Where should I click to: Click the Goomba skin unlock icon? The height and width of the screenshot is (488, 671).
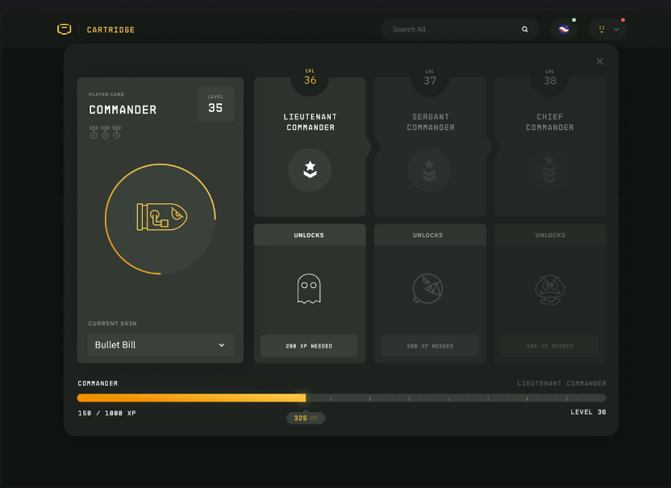click(x=550, y=289)
